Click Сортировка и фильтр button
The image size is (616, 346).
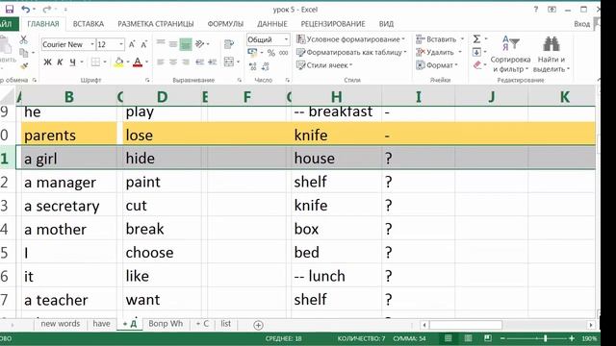(x=510, y=54)
